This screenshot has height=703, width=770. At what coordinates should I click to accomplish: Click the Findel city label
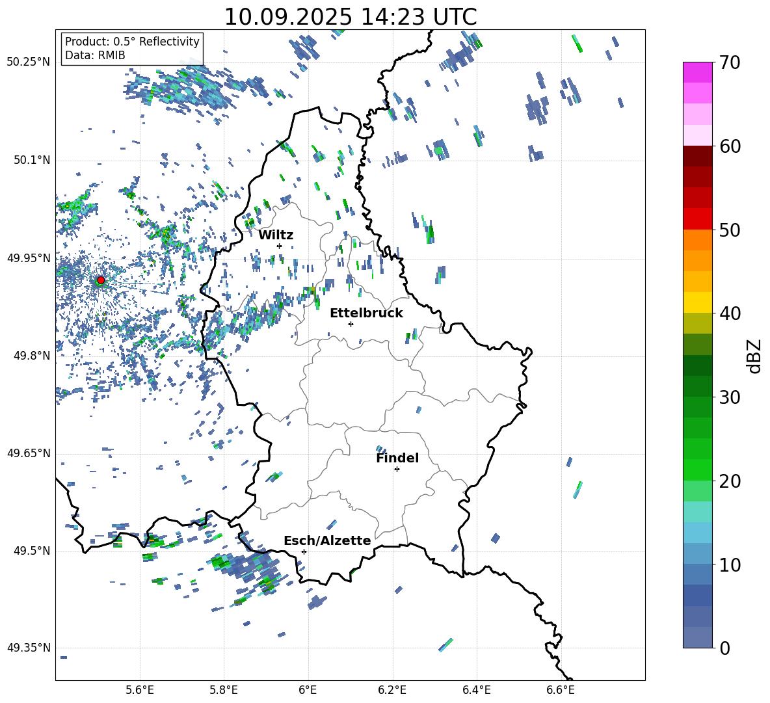(x=397, y=458)
